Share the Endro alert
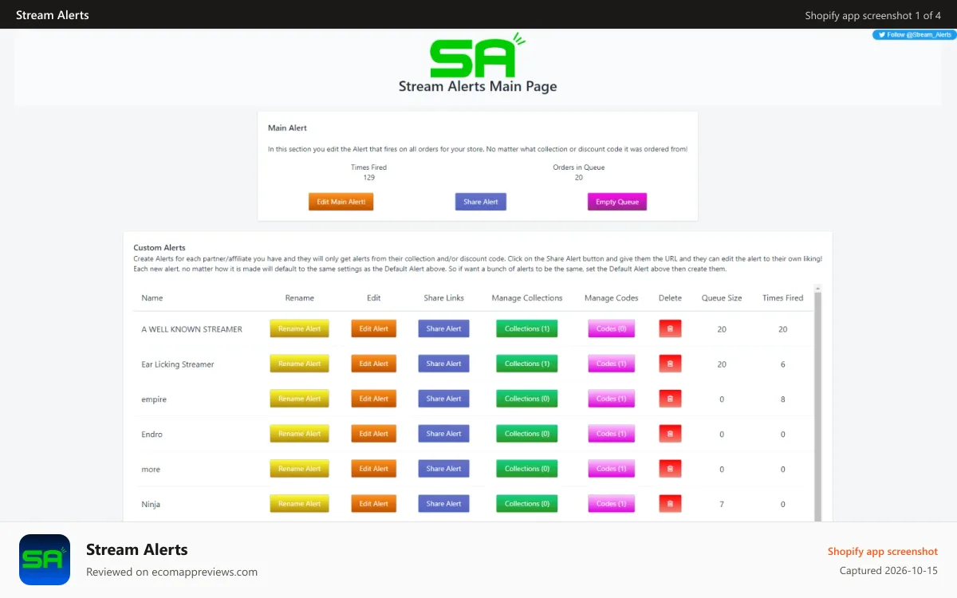This screenshot has height=598, width=957. click(443, 434)
